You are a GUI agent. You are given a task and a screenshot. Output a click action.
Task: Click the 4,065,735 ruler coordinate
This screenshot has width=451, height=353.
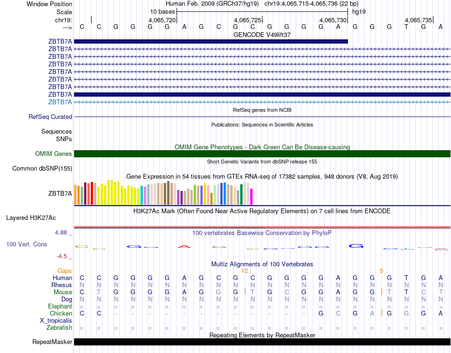pyautogui.click(x=418, y=20)
